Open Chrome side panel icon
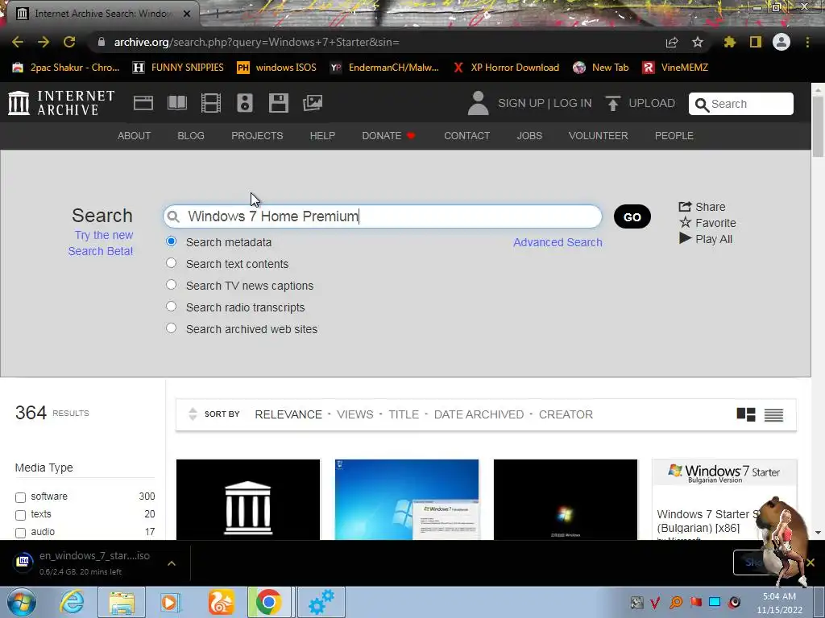This screenshot has height=618, width=825. click(x=755, y=42)
